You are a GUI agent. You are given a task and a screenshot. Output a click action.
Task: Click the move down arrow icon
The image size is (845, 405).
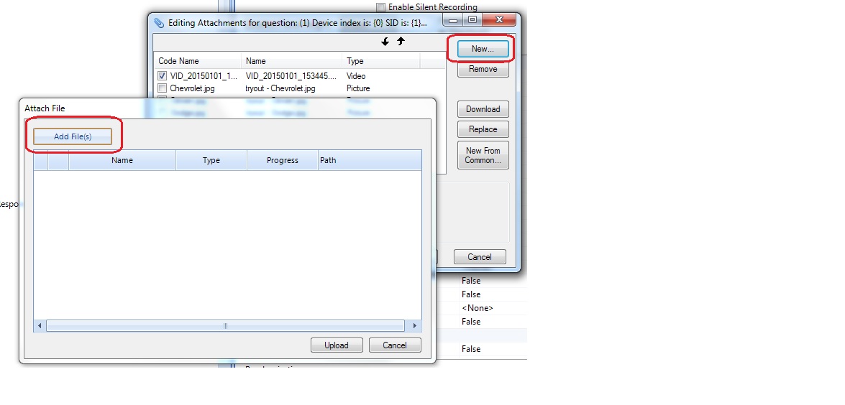(385, 42)
